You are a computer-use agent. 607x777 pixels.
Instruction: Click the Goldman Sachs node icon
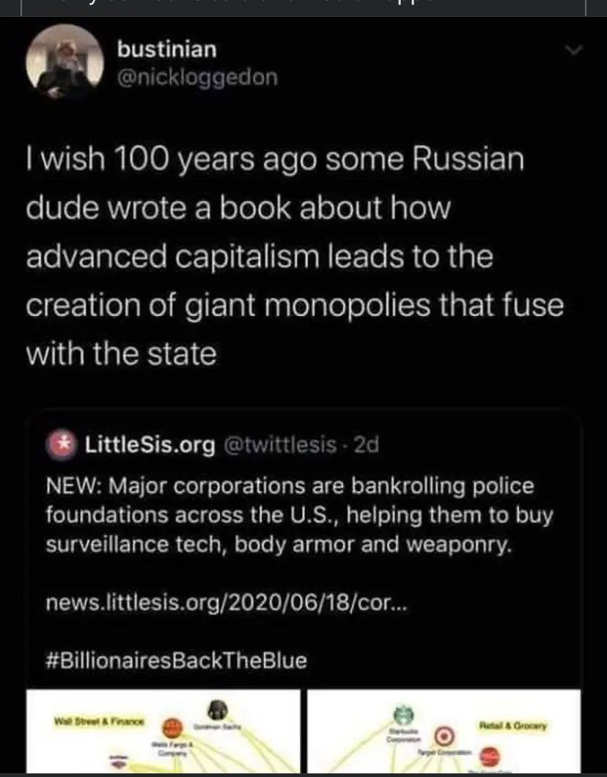pos(217,709)
